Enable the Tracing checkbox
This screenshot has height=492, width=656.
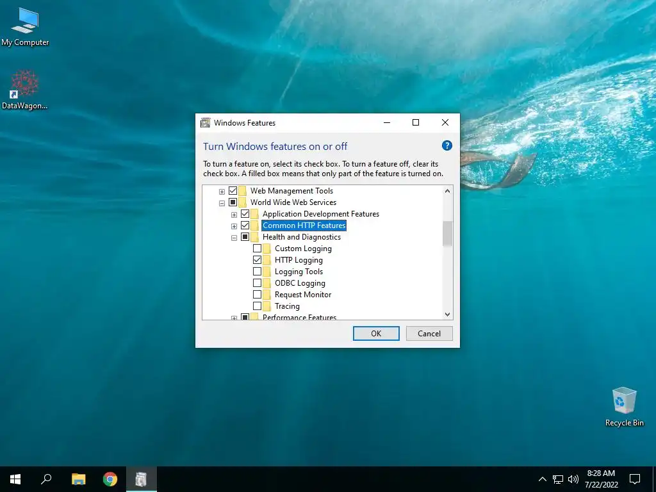click(x=258, y=306)
